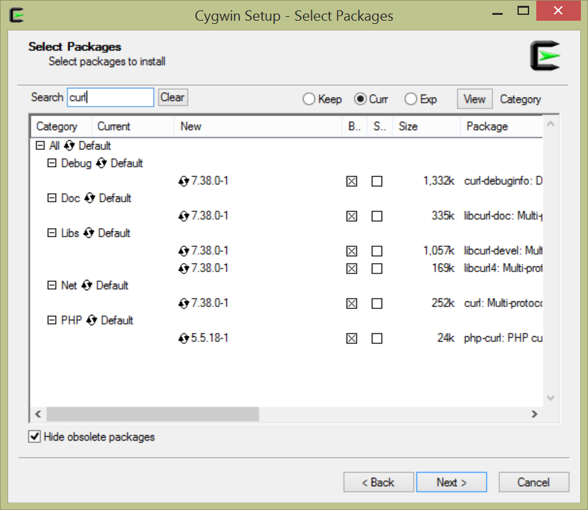Go back with the Back button
The height and width of the screenshot is (510, 588).
[378, 482]
